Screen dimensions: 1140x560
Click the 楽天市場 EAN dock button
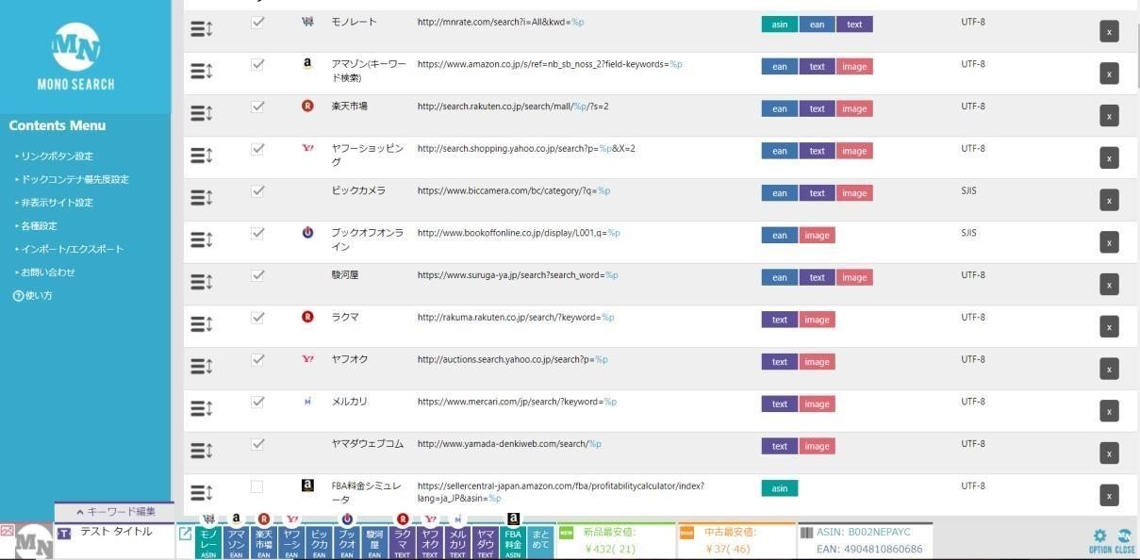pyautogui.click(x=264, y=542)
